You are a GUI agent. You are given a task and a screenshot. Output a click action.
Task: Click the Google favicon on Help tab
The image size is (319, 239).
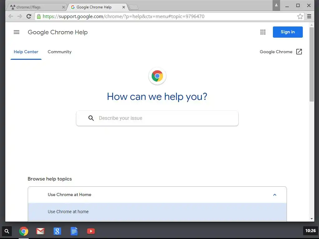73,7
